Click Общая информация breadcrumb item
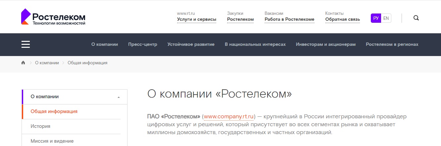 87,63
